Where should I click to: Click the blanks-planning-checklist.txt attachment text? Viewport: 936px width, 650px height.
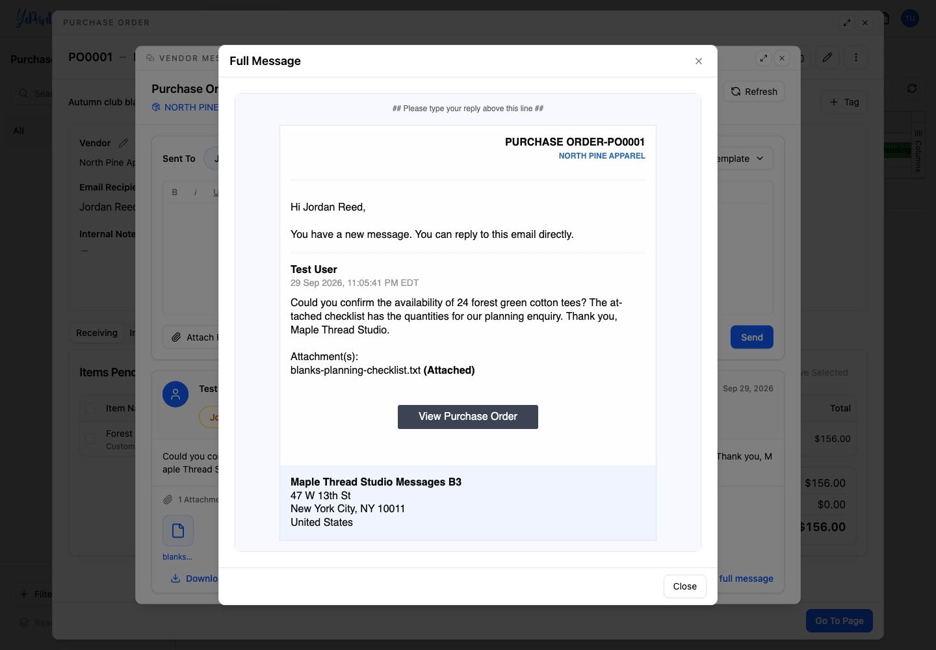[356, 370]
